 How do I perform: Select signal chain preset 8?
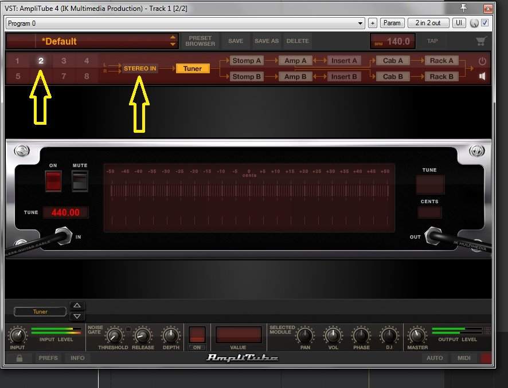(87, 76)
